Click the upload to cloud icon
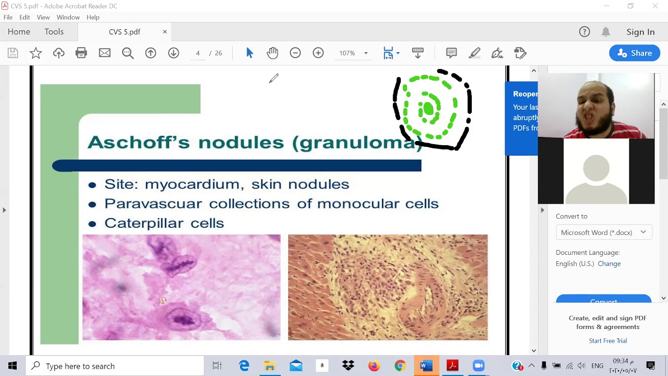 coord(58,53)
